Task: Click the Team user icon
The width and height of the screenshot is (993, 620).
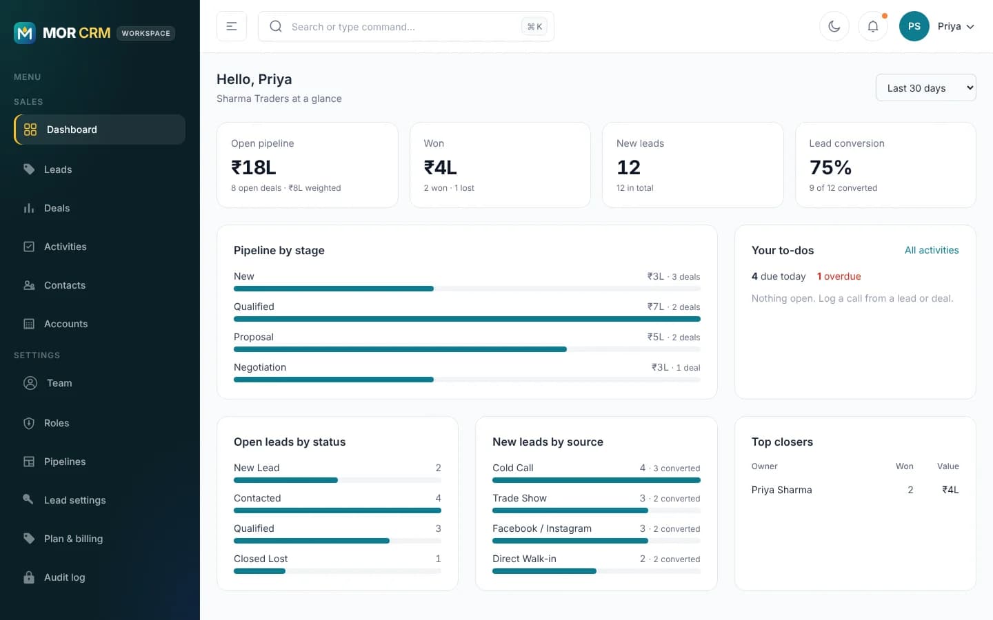Action: [x=30, y=383]
